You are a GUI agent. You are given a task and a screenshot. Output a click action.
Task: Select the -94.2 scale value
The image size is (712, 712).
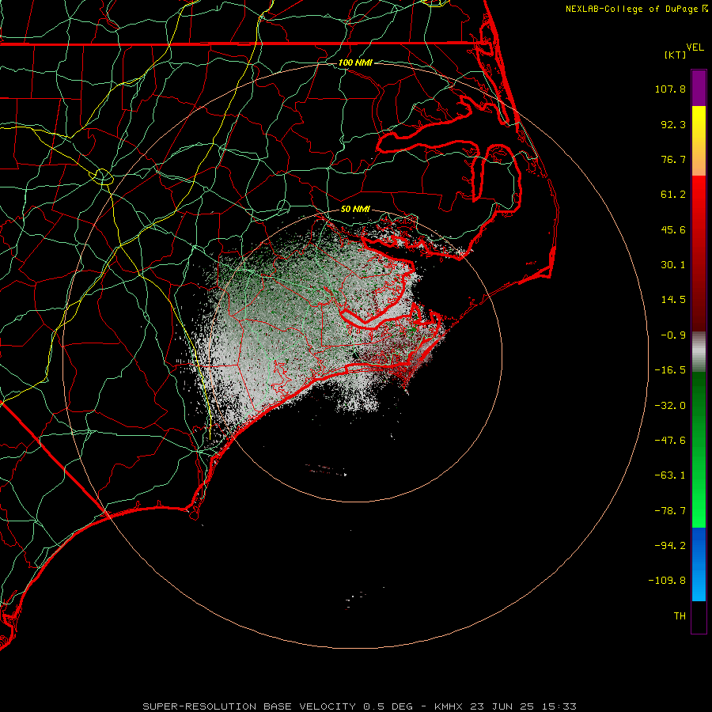pyautogui.click(x=670, y=546)
